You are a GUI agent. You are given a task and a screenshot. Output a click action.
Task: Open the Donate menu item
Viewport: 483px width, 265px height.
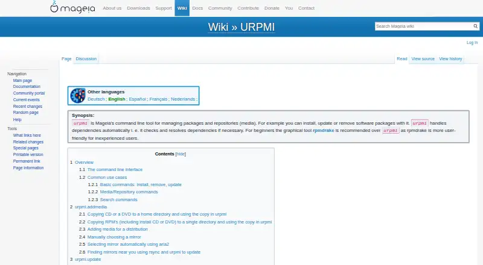pyautogui.click(x=272, y=8)
